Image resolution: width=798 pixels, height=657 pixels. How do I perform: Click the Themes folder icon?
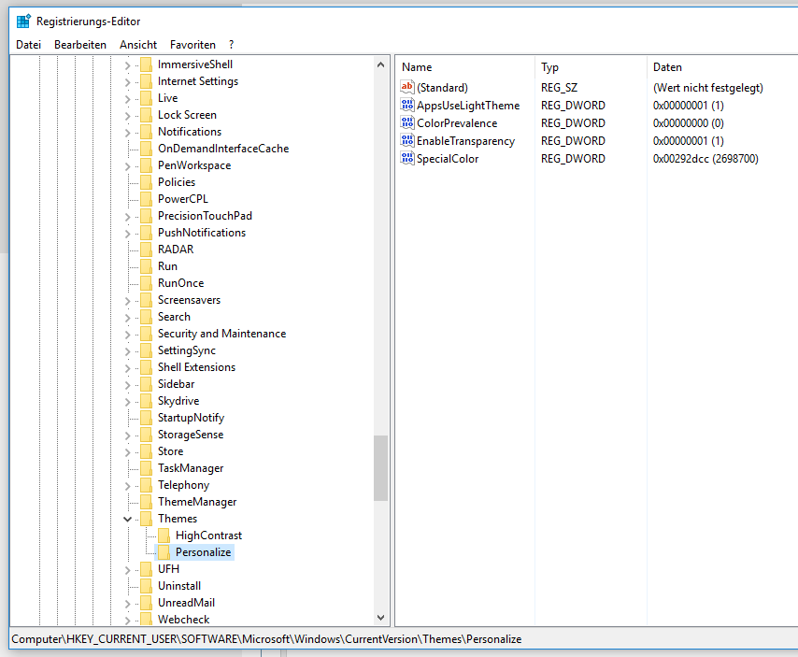click(146, 519)
